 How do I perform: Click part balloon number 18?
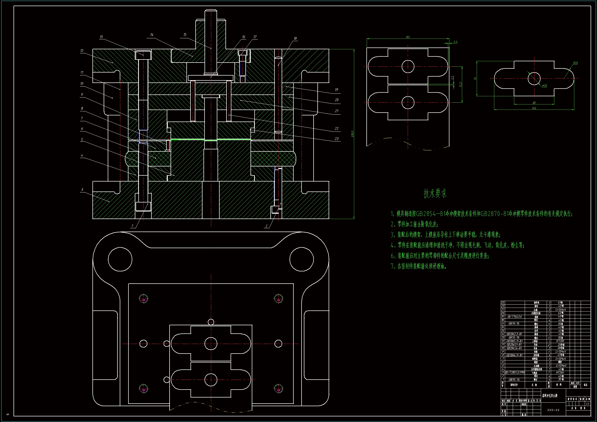(x=295, y=39)
